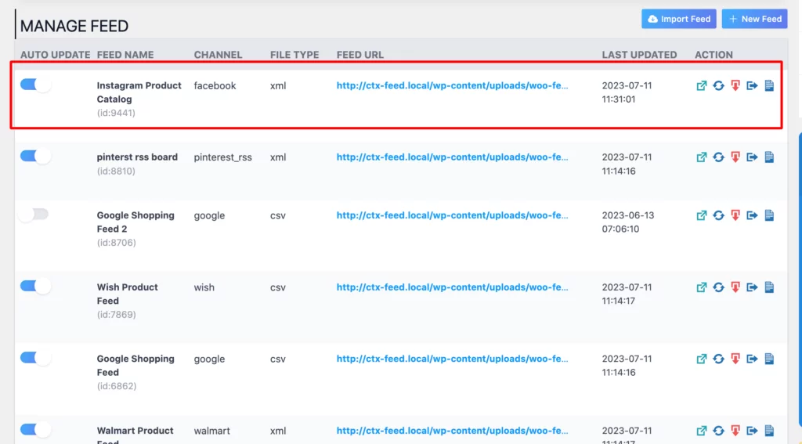
Task: Open the Wish Product Feed log
Action: (x=769, y=287)
